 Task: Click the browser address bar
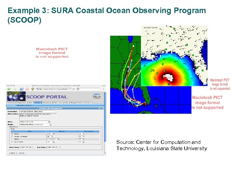53,89
